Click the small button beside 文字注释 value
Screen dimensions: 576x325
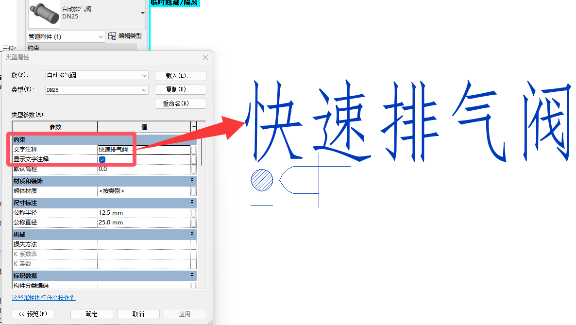(x=194, y=150)
